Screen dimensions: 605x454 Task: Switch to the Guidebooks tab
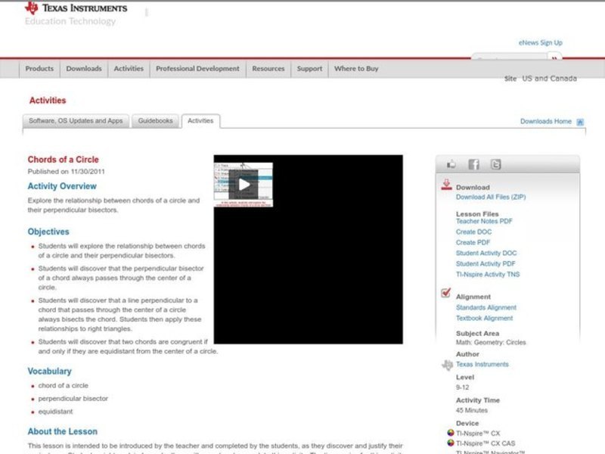[x=155, y=121]
